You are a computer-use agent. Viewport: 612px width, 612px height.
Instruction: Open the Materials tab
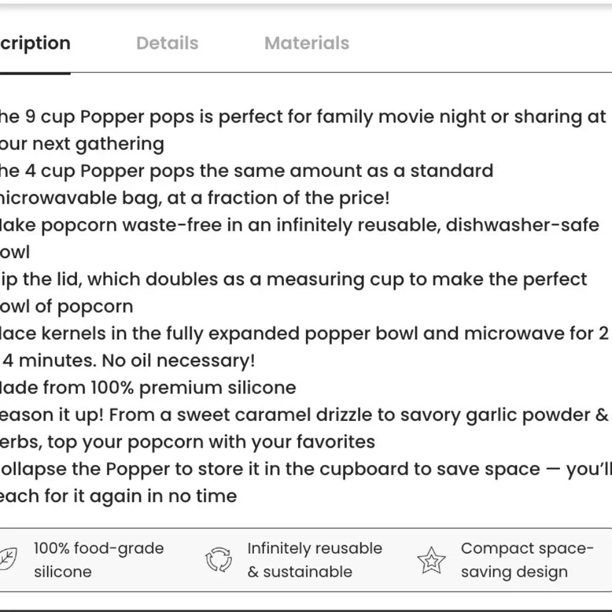307,43
